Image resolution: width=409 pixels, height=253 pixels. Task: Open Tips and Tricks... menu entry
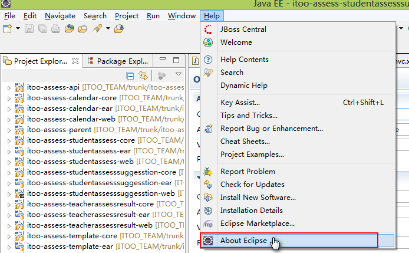[298, 116]
